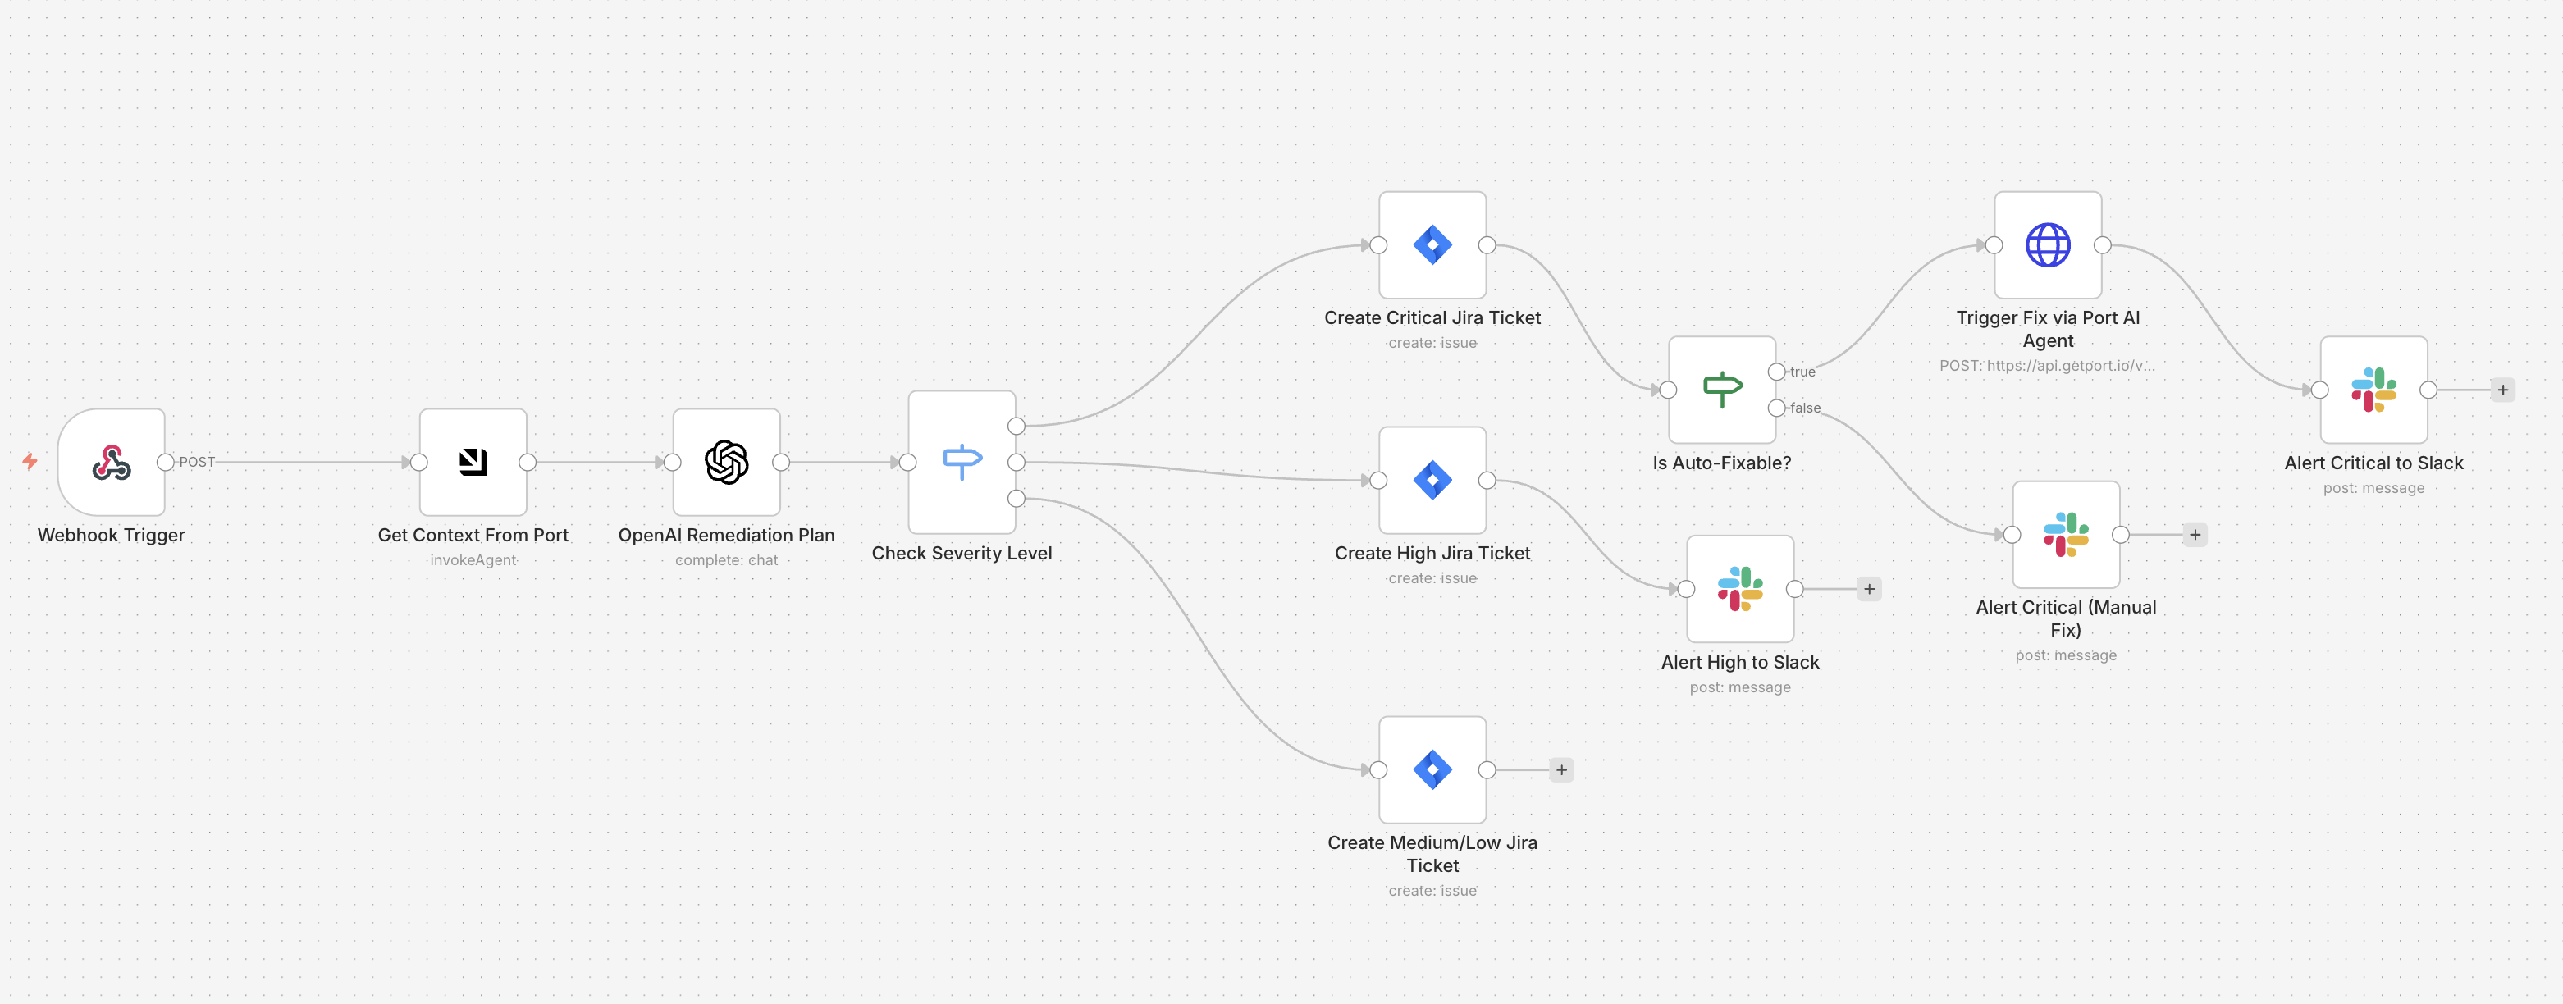Select the Create Critical Jira Ticket node
The height and width of the screenshot is (1004, 2563).
[x=1432, y=244]
